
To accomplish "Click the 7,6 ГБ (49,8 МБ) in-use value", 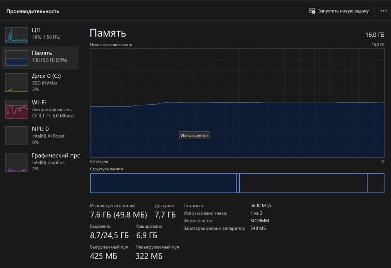I will tap(118, 215).
